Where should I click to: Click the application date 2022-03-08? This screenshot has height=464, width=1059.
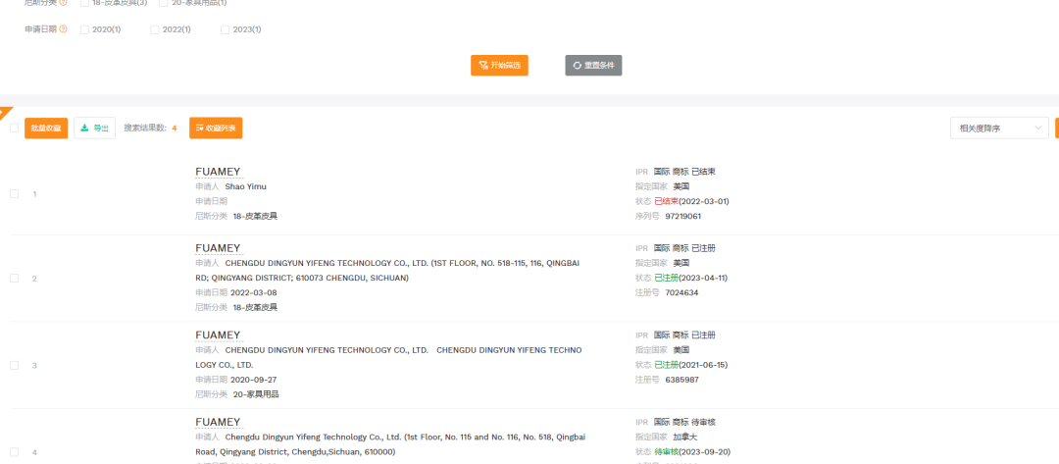pyautogui.click(x=253, y=292)
